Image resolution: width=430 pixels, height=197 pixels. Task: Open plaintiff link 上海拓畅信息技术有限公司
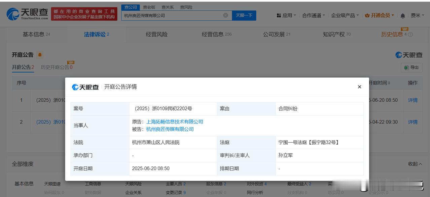tap(175, 122)
